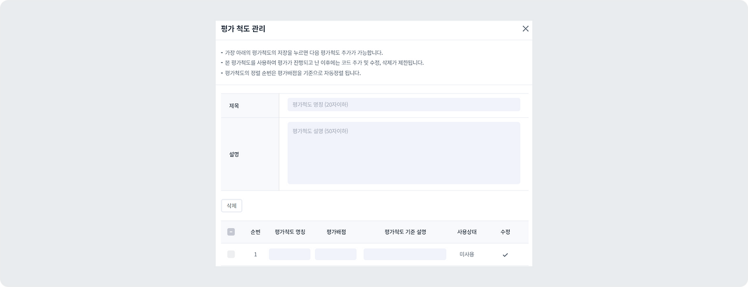
Task: Click the 수정 column header
Action: pos(505,232)
